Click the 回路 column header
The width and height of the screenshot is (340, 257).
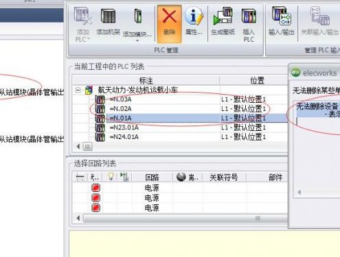(152, 178)
